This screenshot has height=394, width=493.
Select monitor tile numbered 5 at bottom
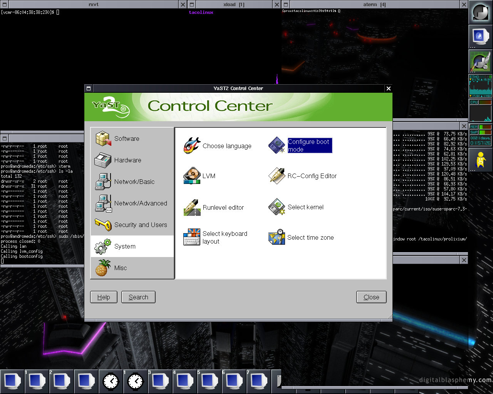210,381
